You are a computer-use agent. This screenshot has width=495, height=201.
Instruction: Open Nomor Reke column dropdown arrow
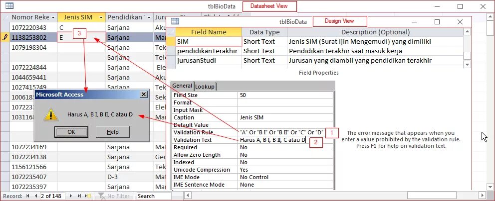click(x=53, y=17)
